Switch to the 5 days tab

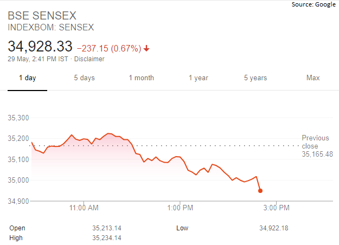84,78
